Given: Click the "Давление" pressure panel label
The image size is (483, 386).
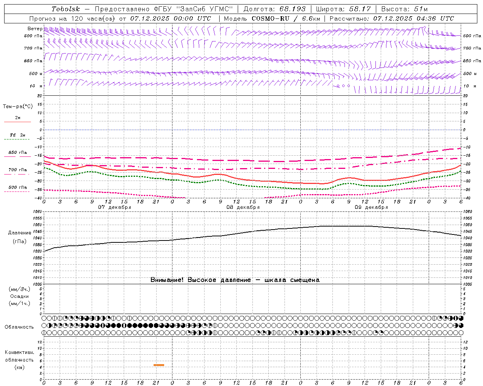Looking at the screenshot, I should [20, 233].
